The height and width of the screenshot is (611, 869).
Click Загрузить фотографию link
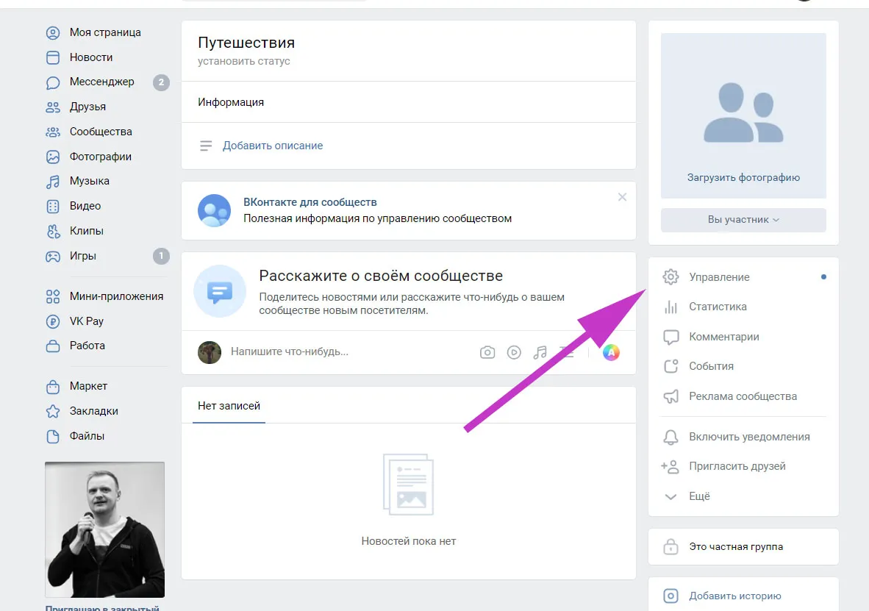tap(743, 178)
